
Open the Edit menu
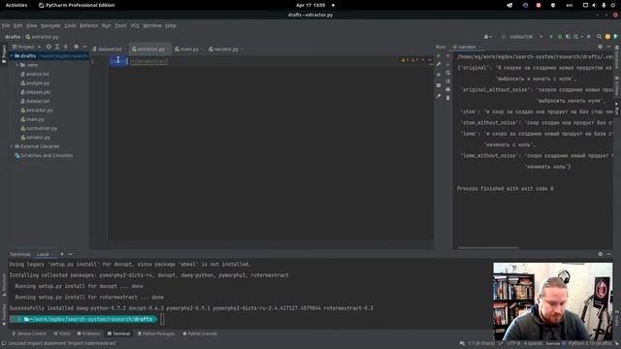pyautogui.click(x=18, y=26)
